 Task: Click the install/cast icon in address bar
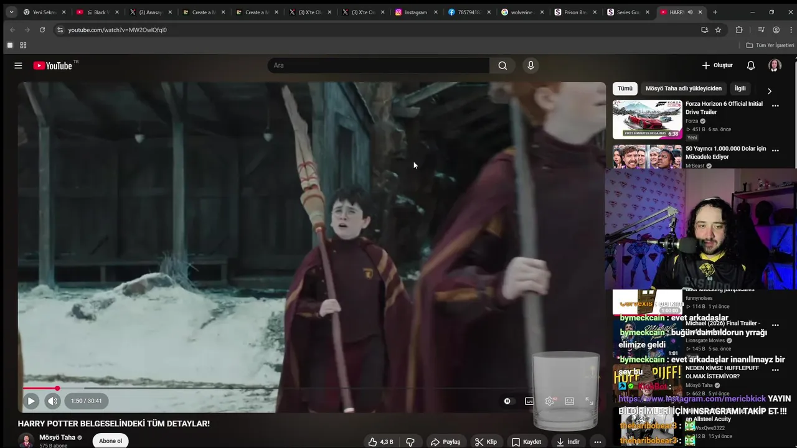(704, 30)
